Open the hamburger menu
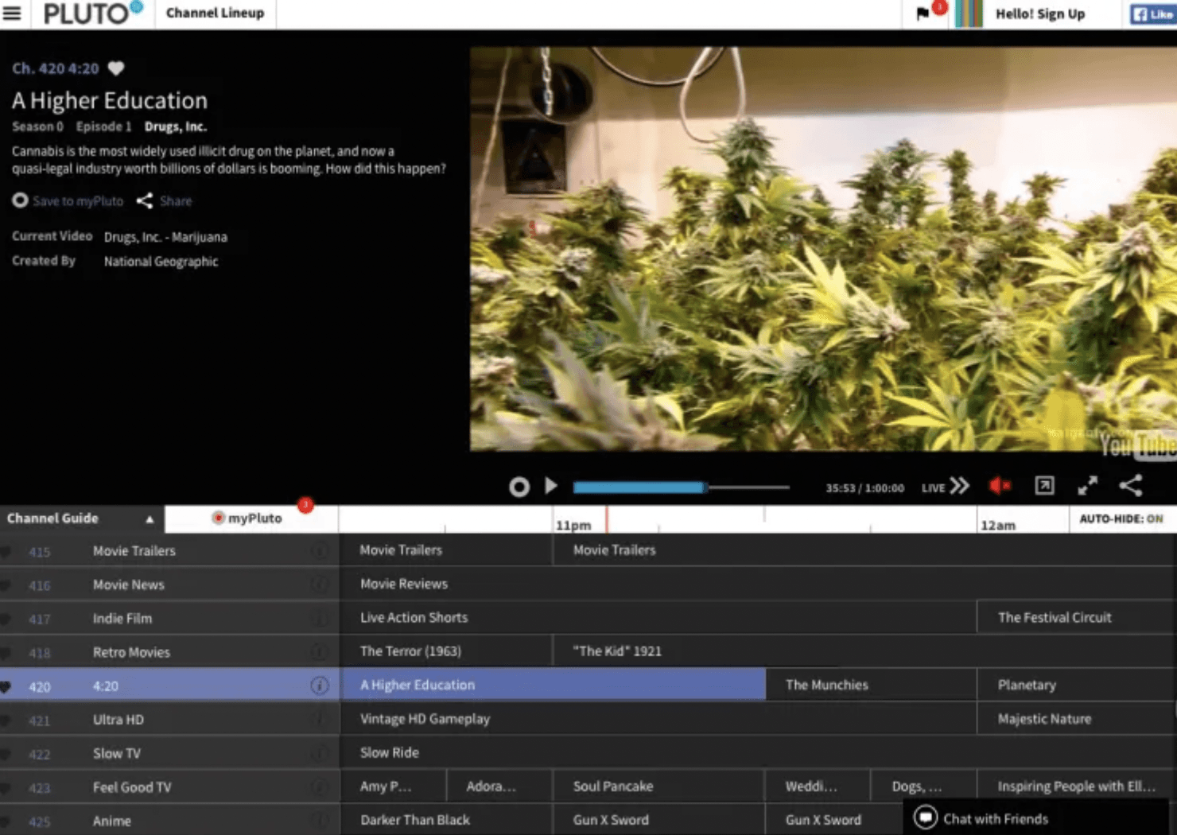The width and height of the screenshot is (1177, 835). point(12,13)
